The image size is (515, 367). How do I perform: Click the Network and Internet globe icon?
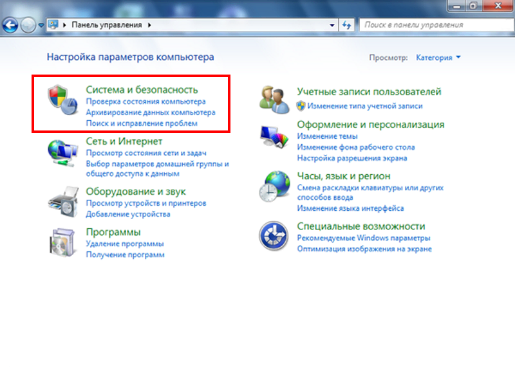click(62, 153)
